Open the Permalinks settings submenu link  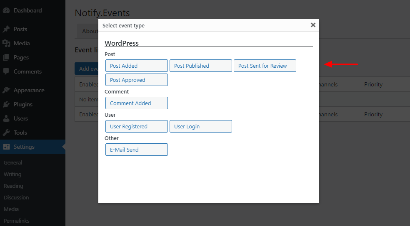pyautogui.click(x=17, y=221)
